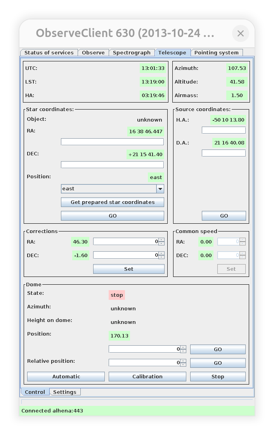The height and width of the screenshot is (435, 274).
Task: Click the Relative position spinner field
Action: (144, 363)
